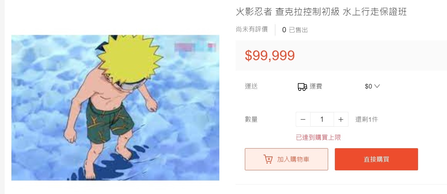Click the 尚未有評價 ratings text

[x=252, y=30]
